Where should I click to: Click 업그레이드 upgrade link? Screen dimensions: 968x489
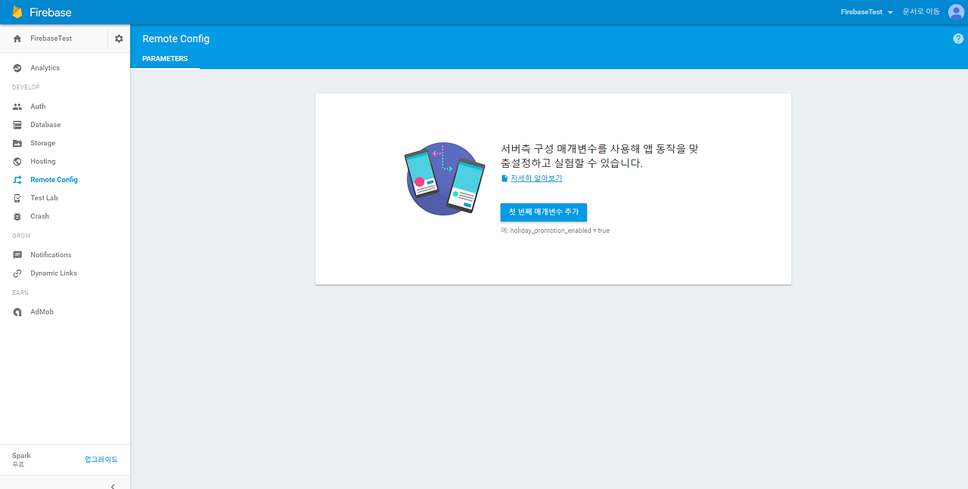pos(101,460)
